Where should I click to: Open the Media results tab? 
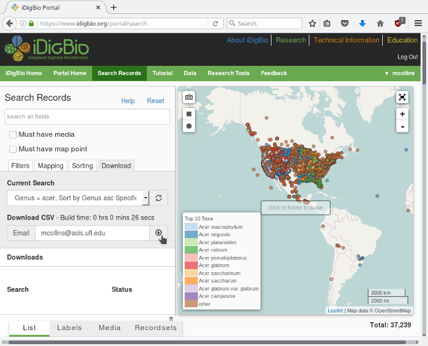click(109, 328)
